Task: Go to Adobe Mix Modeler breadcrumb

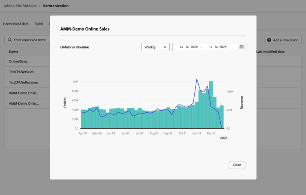Action: pyautogui.click(x=20, y=6)
